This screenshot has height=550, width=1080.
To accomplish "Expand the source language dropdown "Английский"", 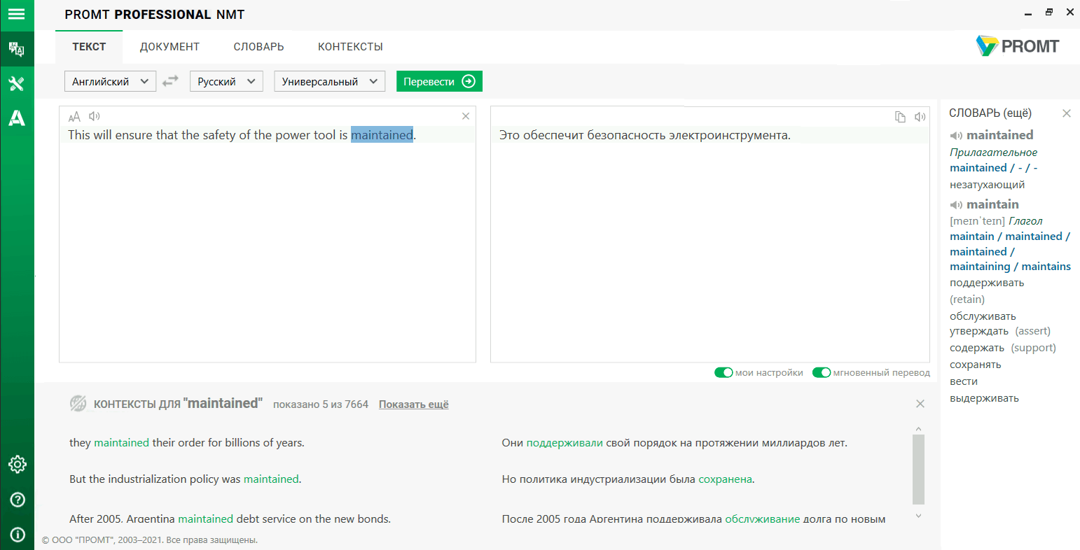I will point(111,81).
